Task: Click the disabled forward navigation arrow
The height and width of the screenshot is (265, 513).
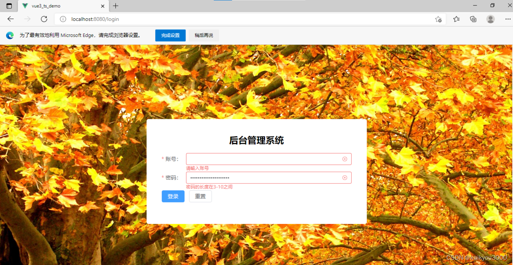Action: [x=27, y=19]
